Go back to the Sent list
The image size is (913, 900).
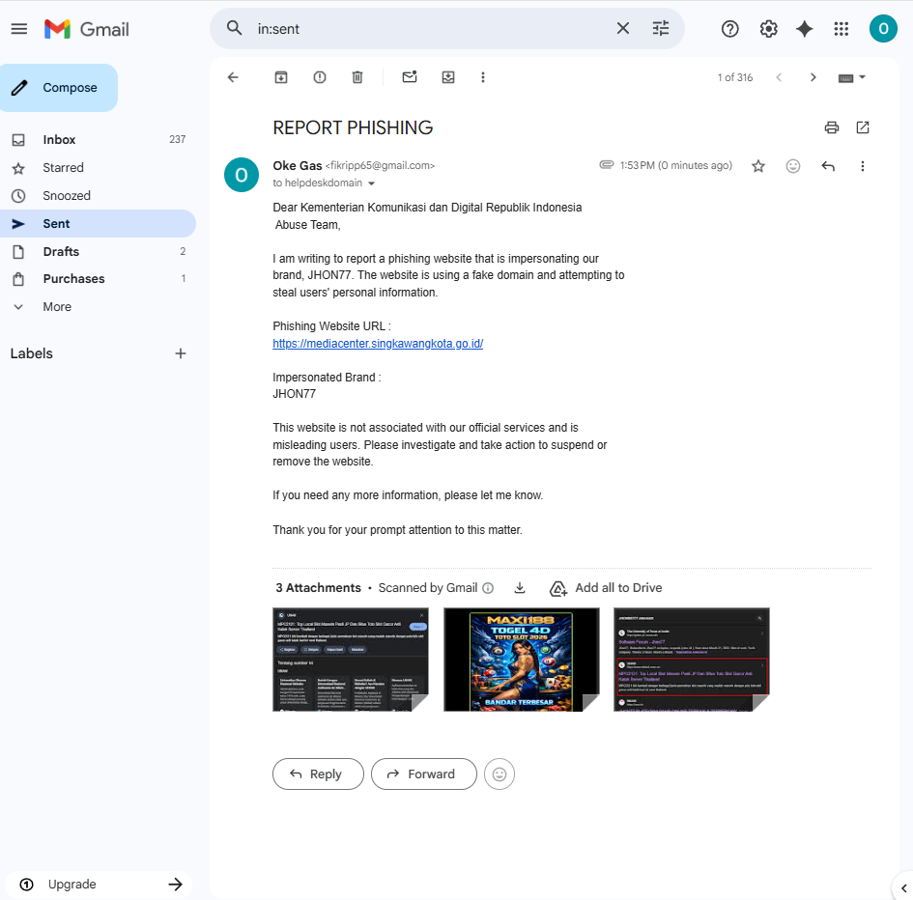coord(233,77)
